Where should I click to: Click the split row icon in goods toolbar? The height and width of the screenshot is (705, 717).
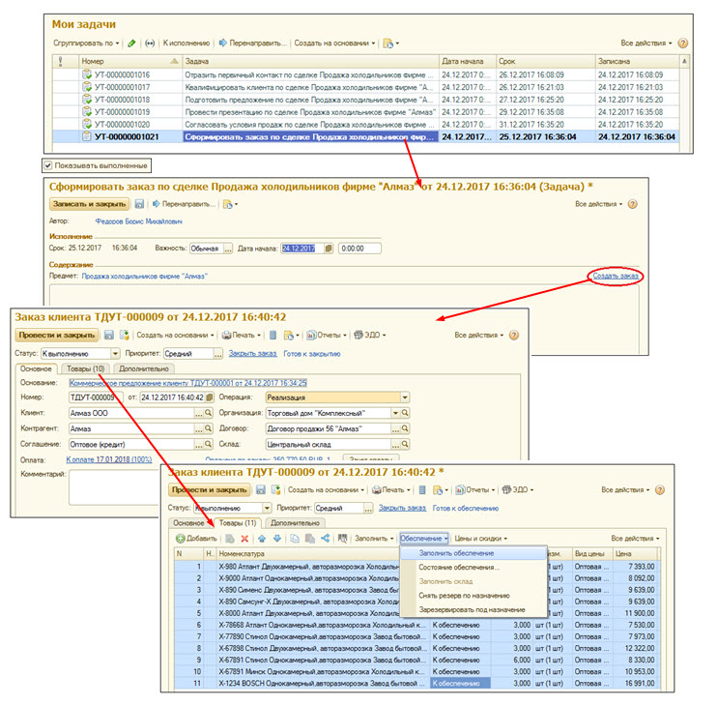click(x=325, y=539)
